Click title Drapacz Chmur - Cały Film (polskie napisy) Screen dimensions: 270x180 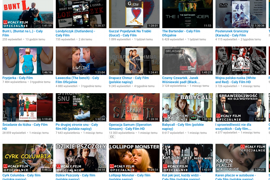[x=129, y=80]
